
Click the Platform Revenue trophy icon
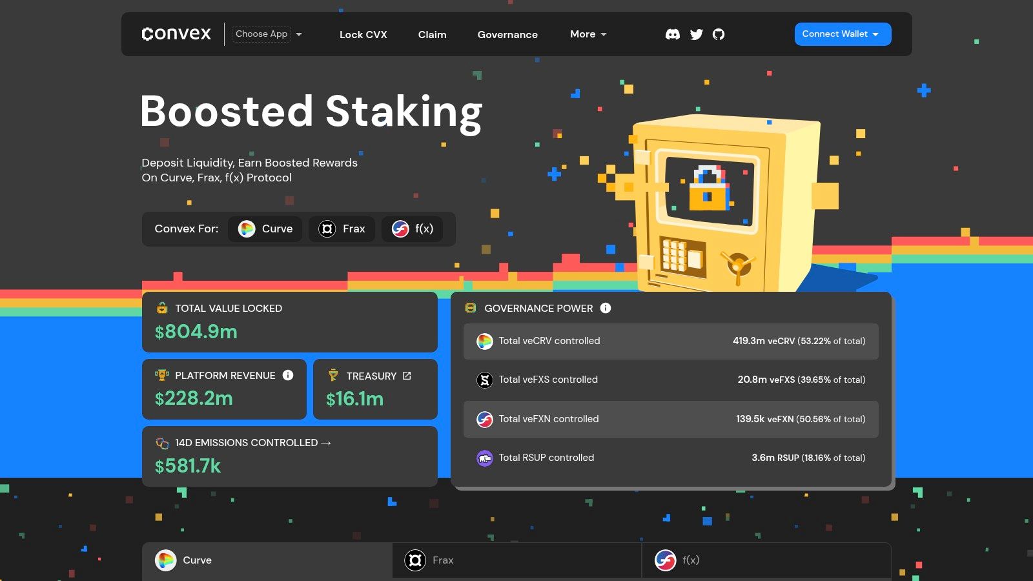coord(162,374)
